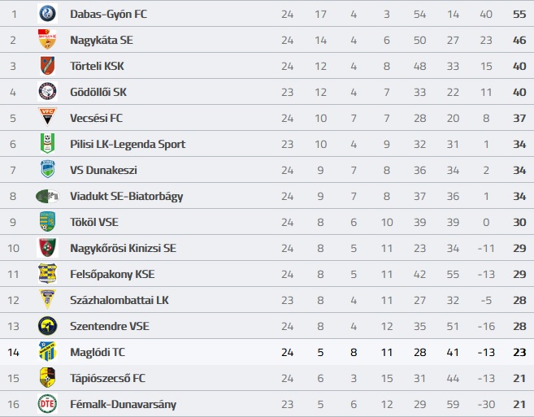Screen dimensions: 534x417
Task: Click the Vecsési FC triangular VFC logo
Action: (47, 117)
